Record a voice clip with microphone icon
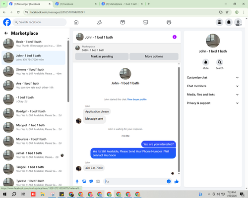The width and height of the screenshot is (248, 198). [x=77, y=182]
